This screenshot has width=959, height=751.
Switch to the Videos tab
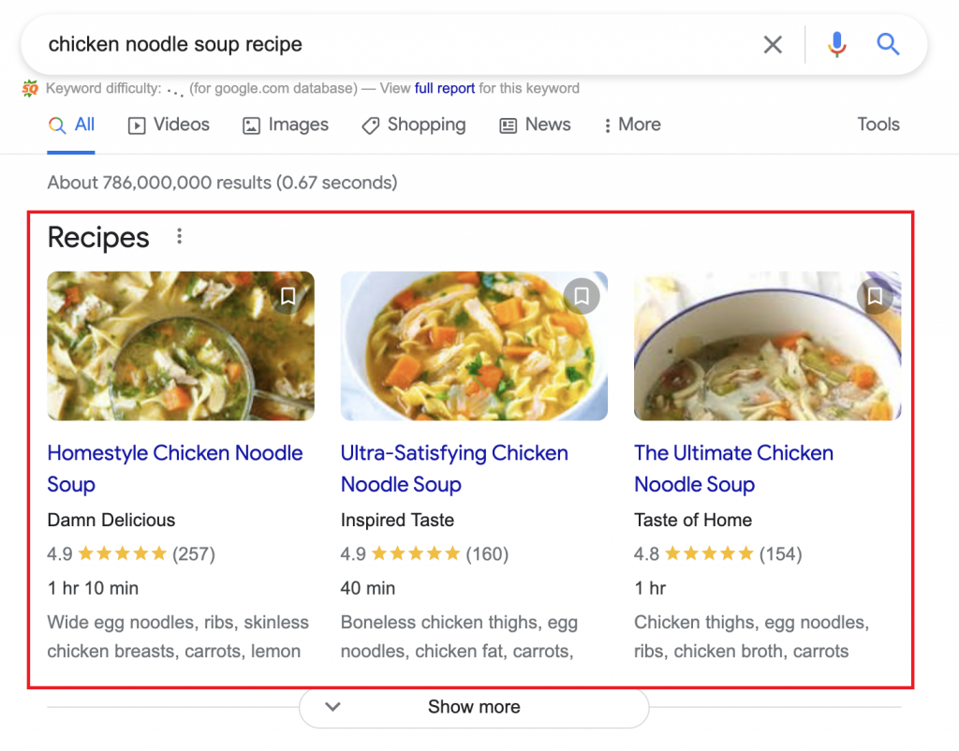pos(169,125)
